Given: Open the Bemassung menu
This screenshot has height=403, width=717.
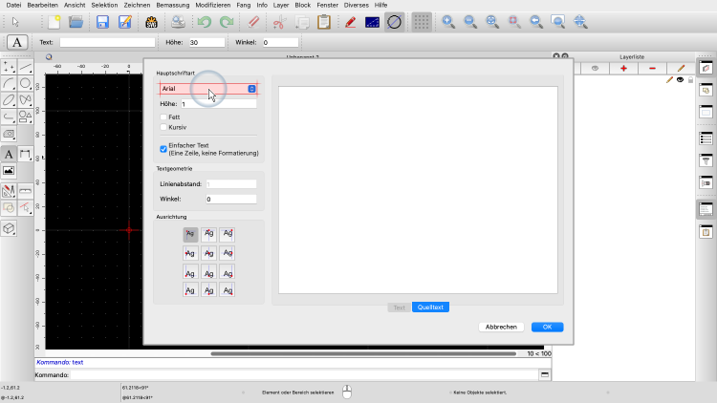Looking at the screenshot, I should (x=175, y=5).
